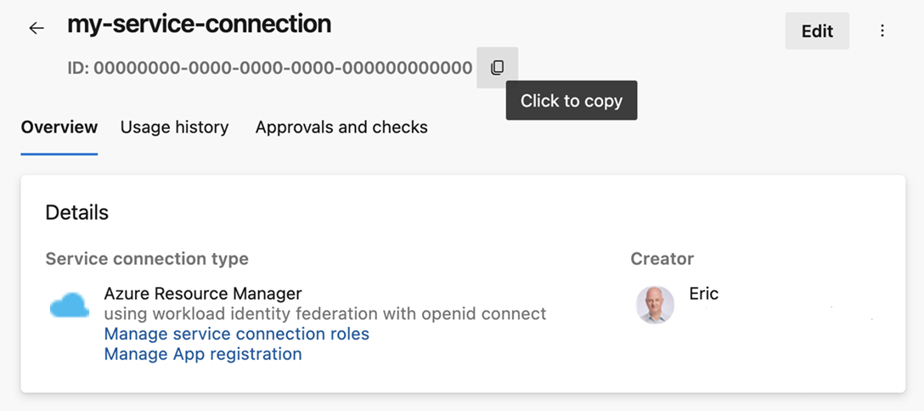The width and height of the screenshot is (924, 411).
Task: Click the Details section heading
Action: tap(76, 212)
